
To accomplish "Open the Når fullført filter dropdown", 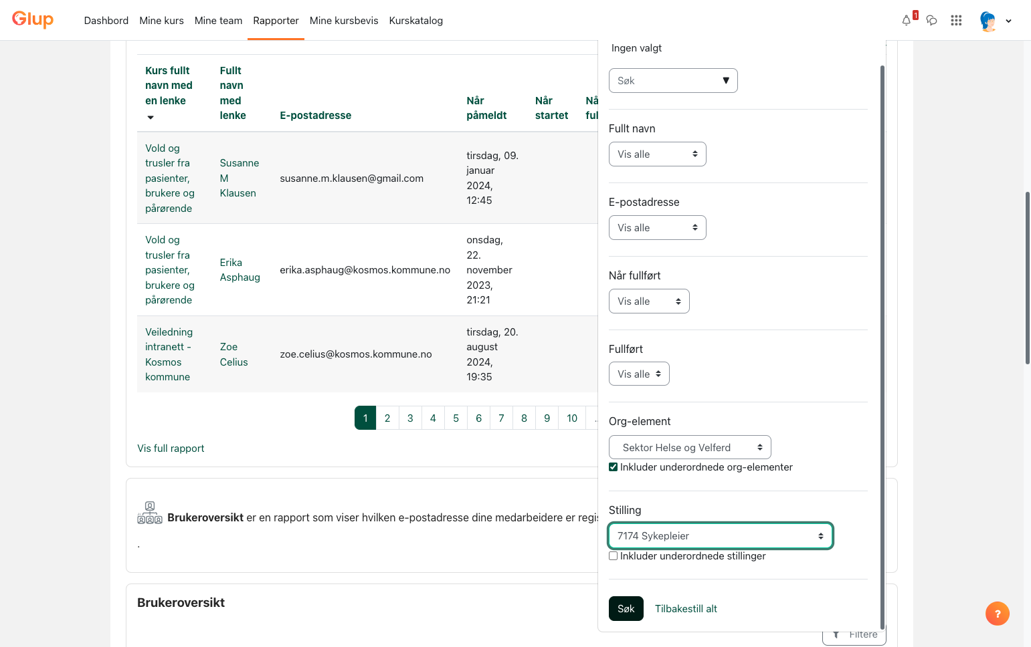I will click(x=649, y=301).
